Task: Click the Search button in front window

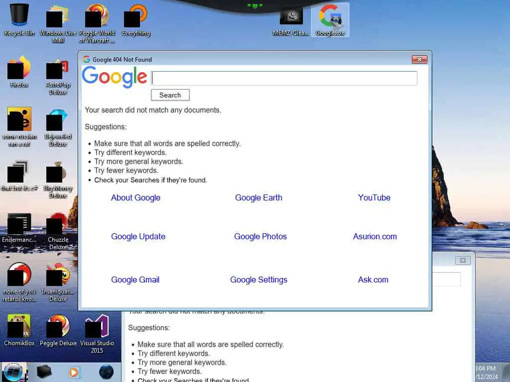Action: (x=170, y=95)
